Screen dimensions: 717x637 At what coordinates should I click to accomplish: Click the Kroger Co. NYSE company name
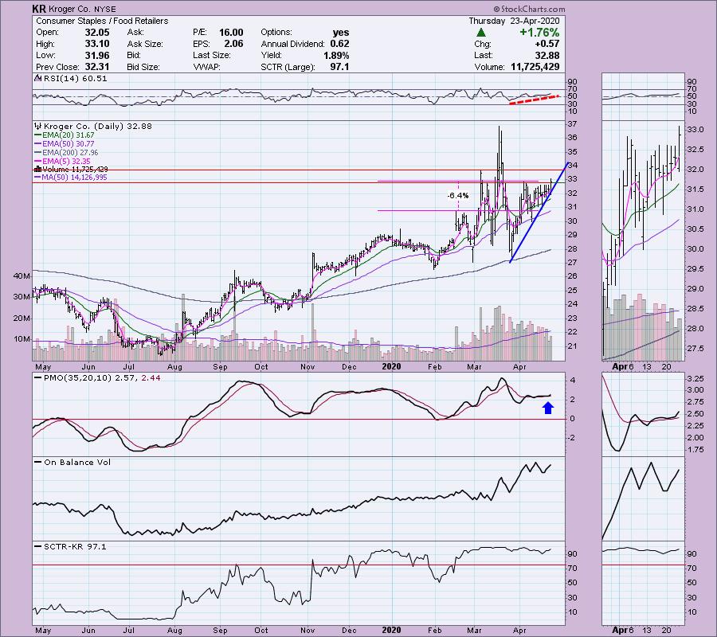[x=81, y=9]
